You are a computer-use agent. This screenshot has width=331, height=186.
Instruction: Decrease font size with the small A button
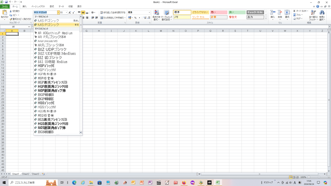pos(74,12)
